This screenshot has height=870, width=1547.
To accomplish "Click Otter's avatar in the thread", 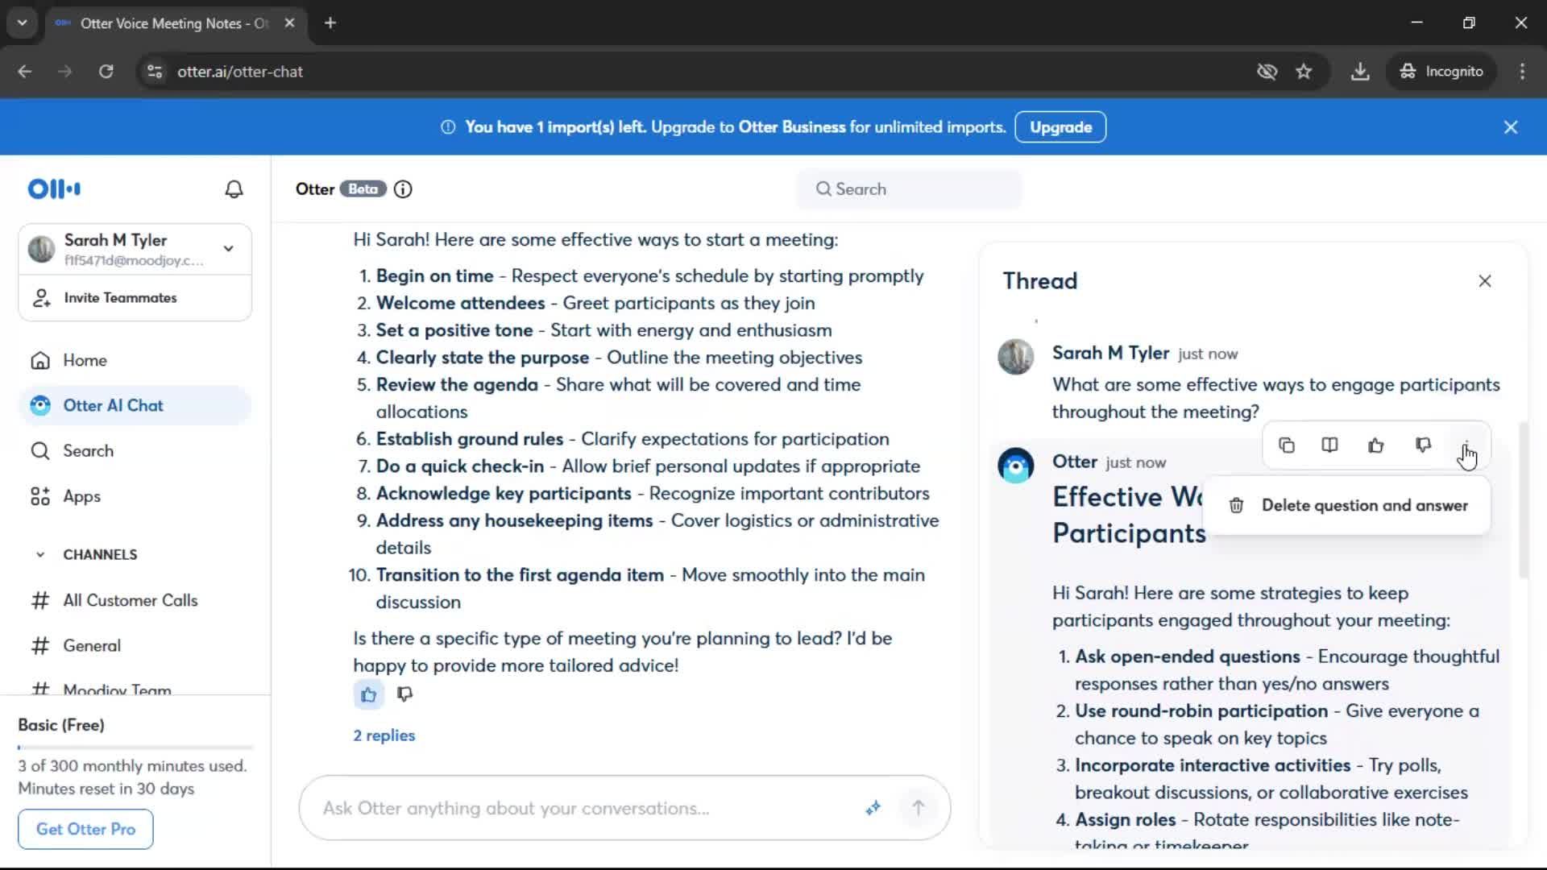I will (1015, 466).
